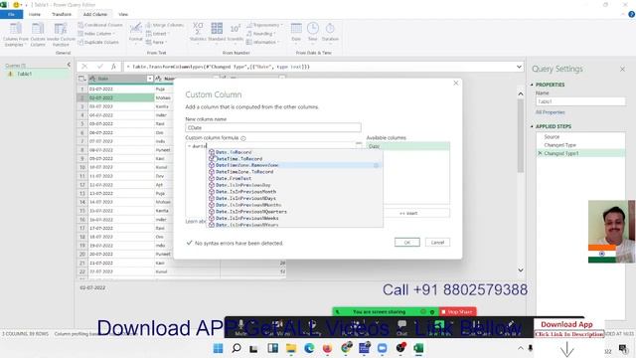Click Cancel in Custom Column dialog
Image resolution: width=636 pixels, height=358 pixels.
click(x=437, y=243)
